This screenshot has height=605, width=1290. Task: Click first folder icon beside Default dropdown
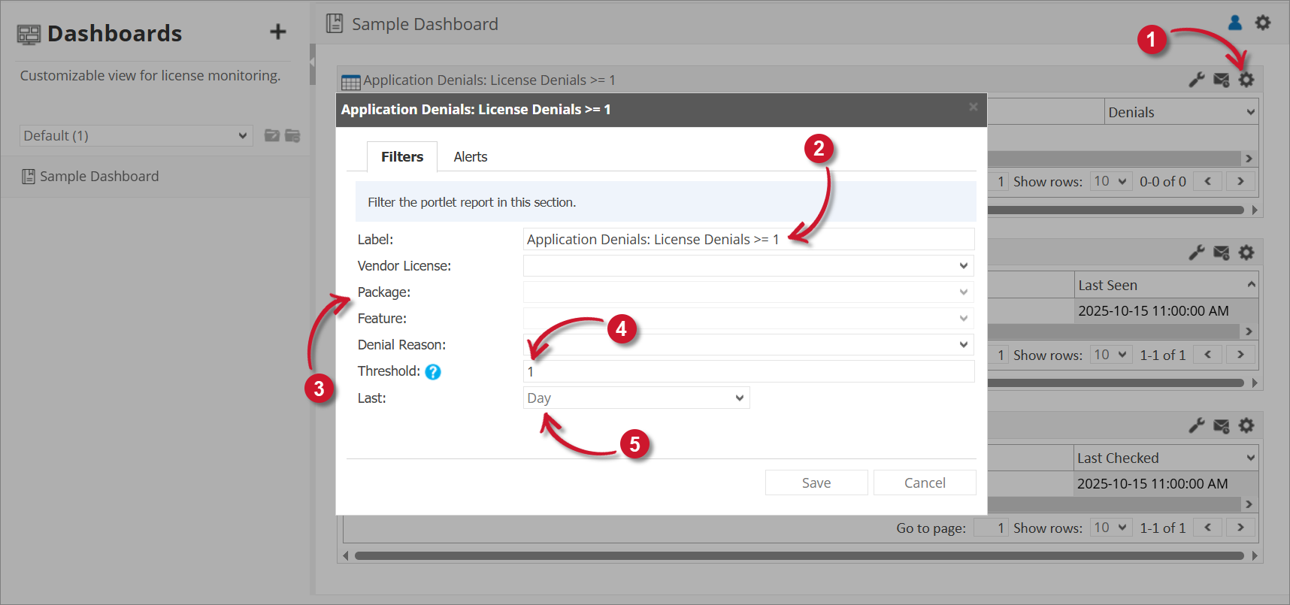tap(272, 135)
